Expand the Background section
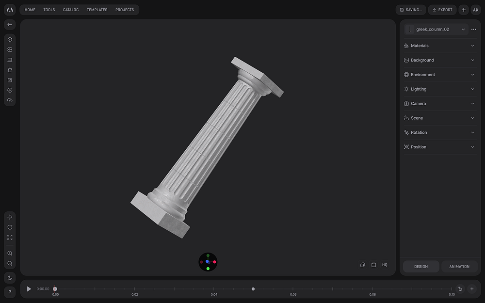This screenshot has width=485, height=303. [x=440, y=60]
